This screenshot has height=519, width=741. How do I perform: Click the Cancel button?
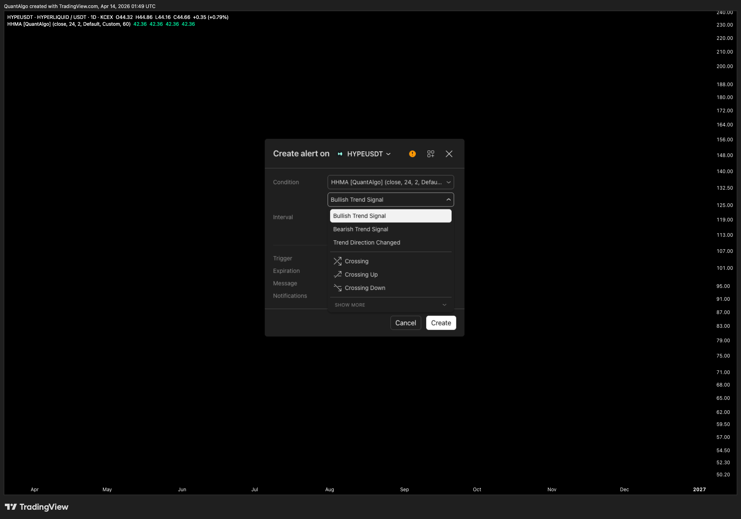[x=406, y=323]
